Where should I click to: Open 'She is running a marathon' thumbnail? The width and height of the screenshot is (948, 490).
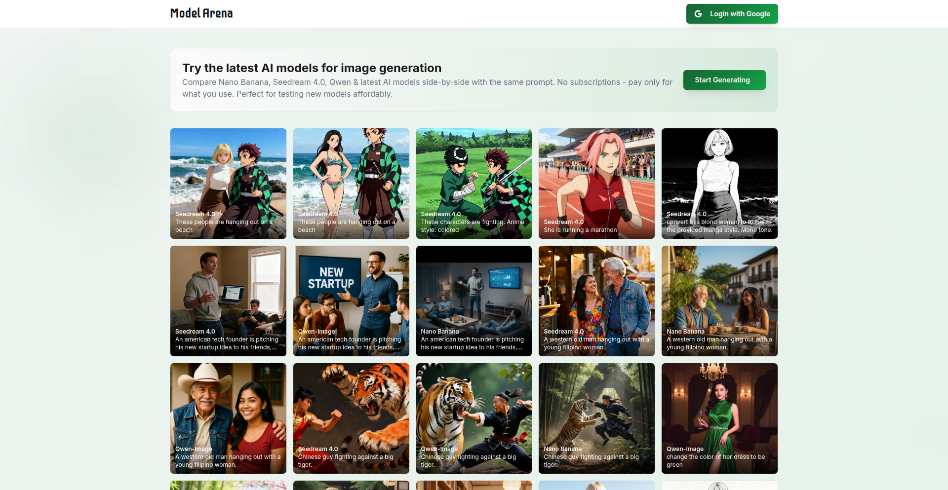point(596,184)
